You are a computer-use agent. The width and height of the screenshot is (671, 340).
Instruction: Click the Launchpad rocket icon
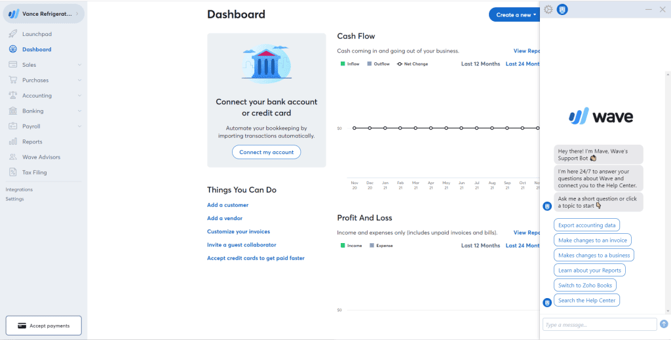point(13,34)
